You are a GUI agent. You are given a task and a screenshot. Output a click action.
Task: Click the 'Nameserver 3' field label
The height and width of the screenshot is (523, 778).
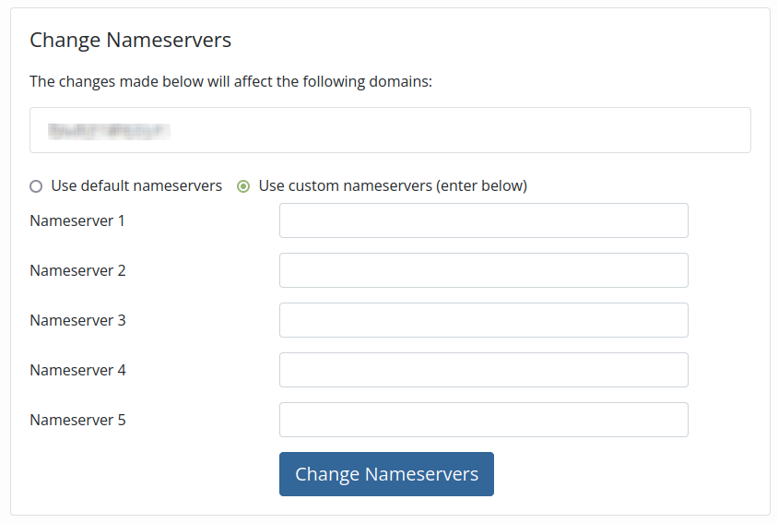point(78,320)
